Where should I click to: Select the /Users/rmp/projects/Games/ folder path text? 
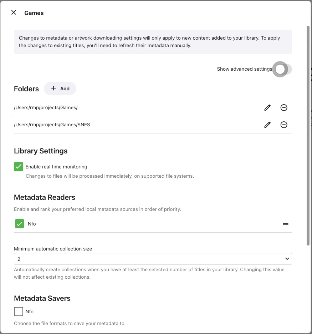[46, 107]
